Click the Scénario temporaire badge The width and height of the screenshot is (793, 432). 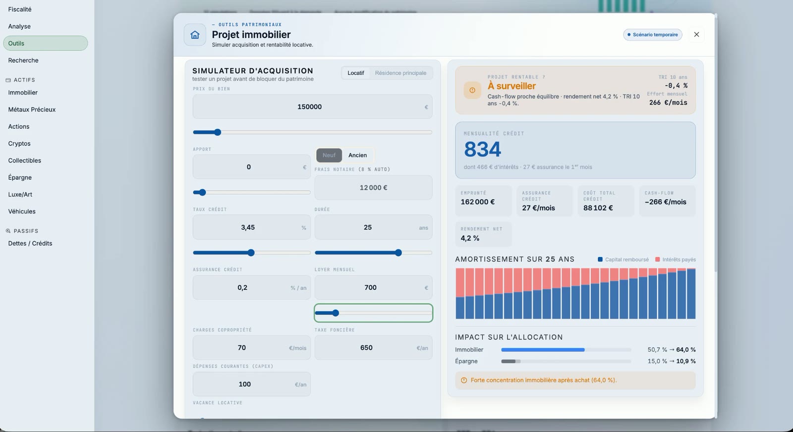[653, 35]
